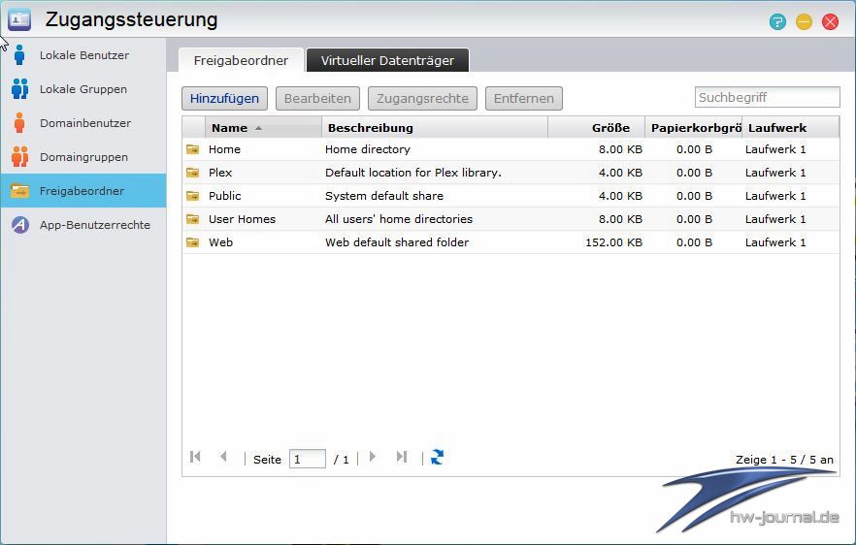Click 'All users' home directories' description
Screen dimensions: 856x545
point(399,219)
